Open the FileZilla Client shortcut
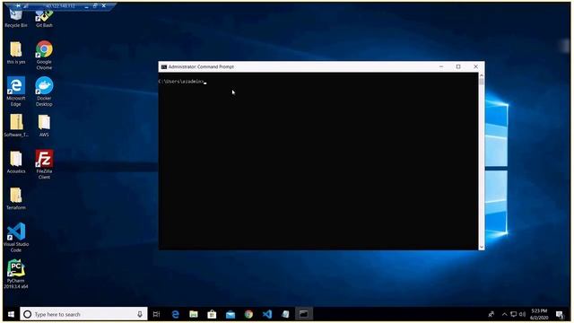This screenshot has width=574, height=323. click(x=44, y=164)
